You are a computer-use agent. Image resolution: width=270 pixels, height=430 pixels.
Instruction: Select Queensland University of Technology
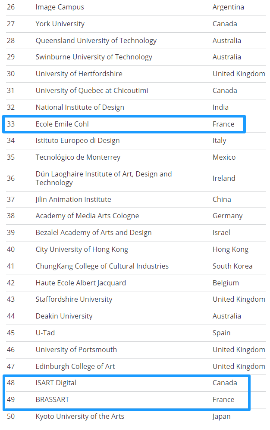point(96,40)
